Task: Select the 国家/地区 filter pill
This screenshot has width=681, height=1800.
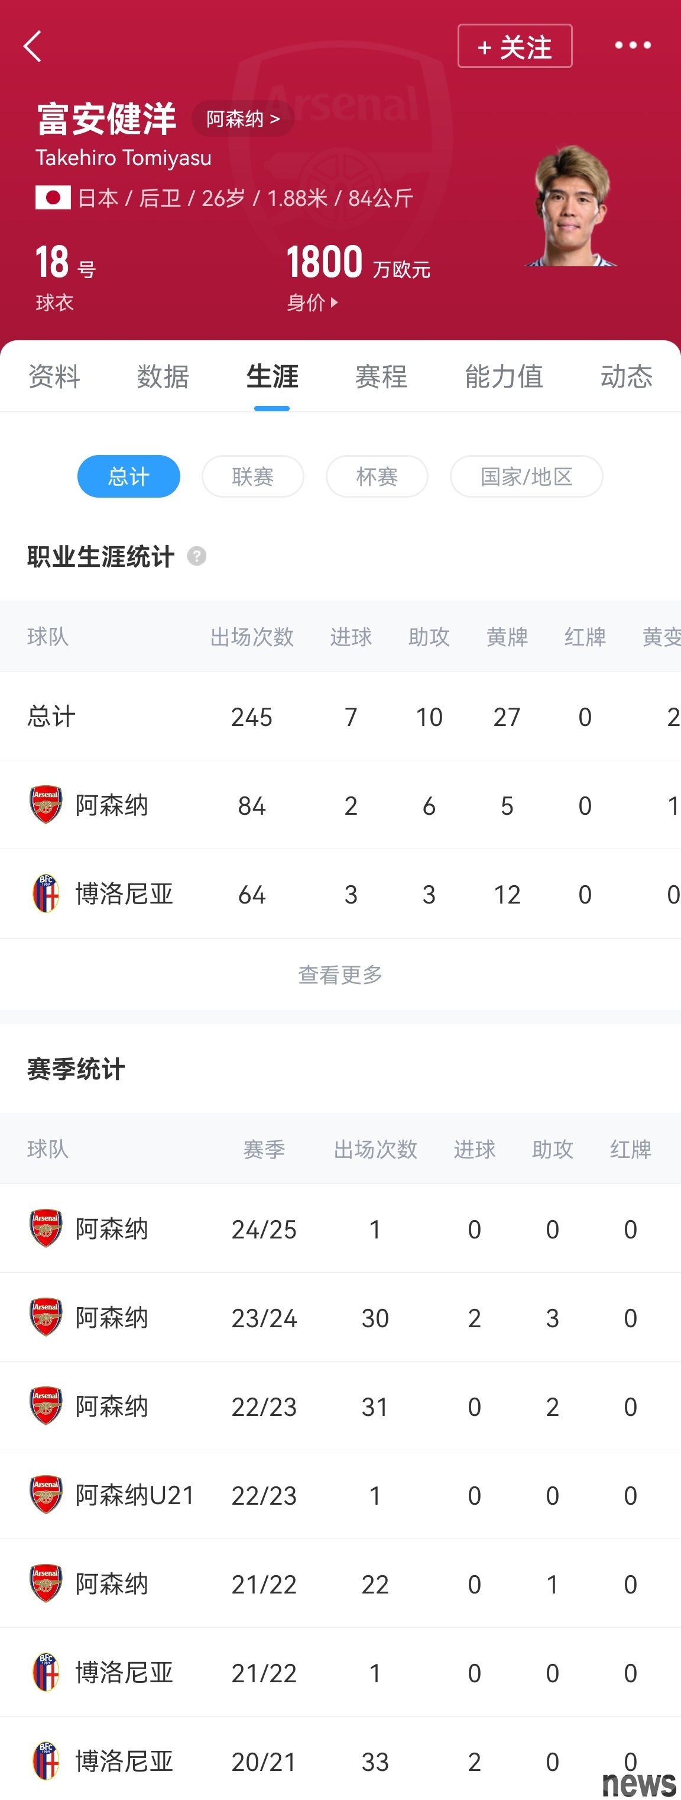Action: point(527,476)
